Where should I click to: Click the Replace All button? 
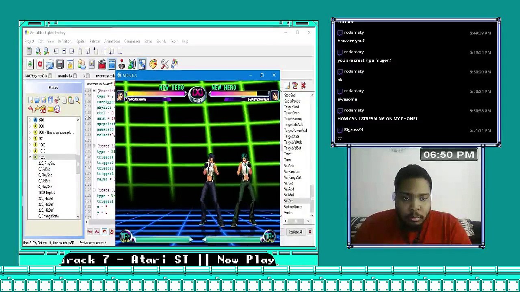tap(296, 232)
